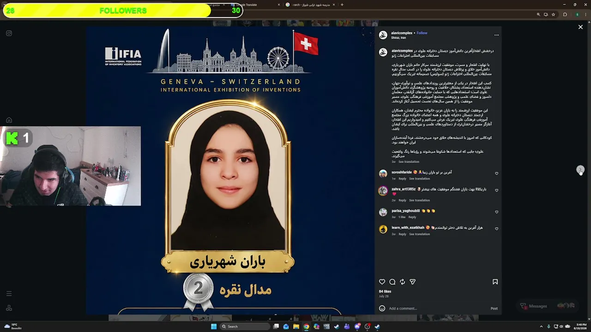The width and height of the screenshot is (591, 332).
Task: Reply to zahra_art1385z's comment
Action: coord(402,201)
